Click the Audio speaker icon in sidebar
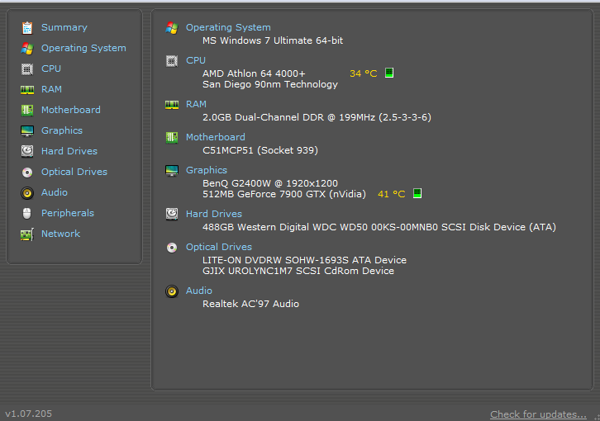Image resolution: width=600 pixels, height=421 pixels. click(x=27, y=192)
